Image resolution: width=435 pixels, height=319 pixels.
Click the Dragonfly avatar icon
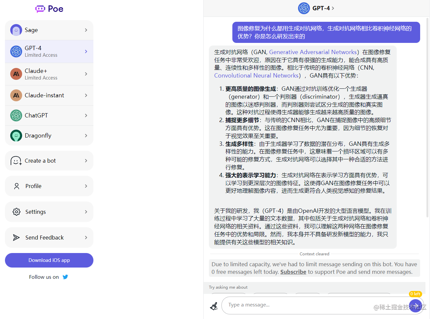tap(16, 136)
